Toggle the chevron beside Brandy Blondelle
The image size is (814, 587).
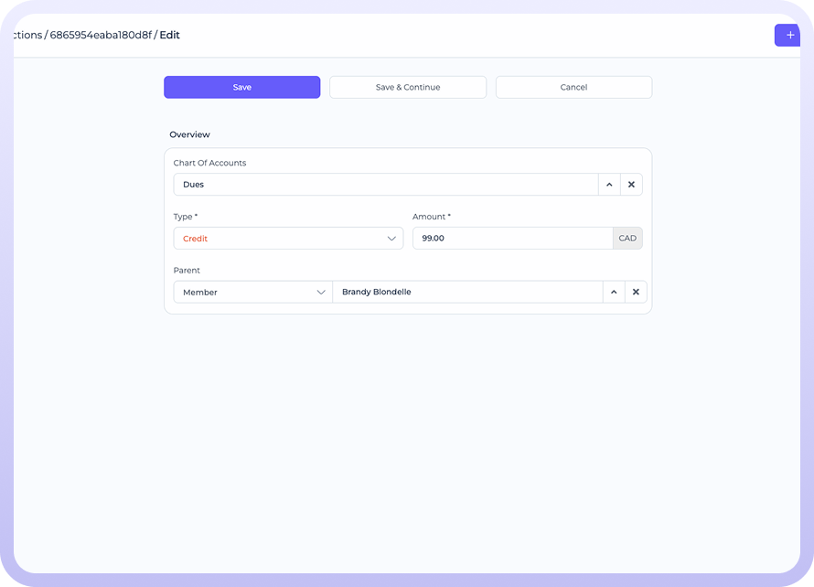[x=614, y=293]
